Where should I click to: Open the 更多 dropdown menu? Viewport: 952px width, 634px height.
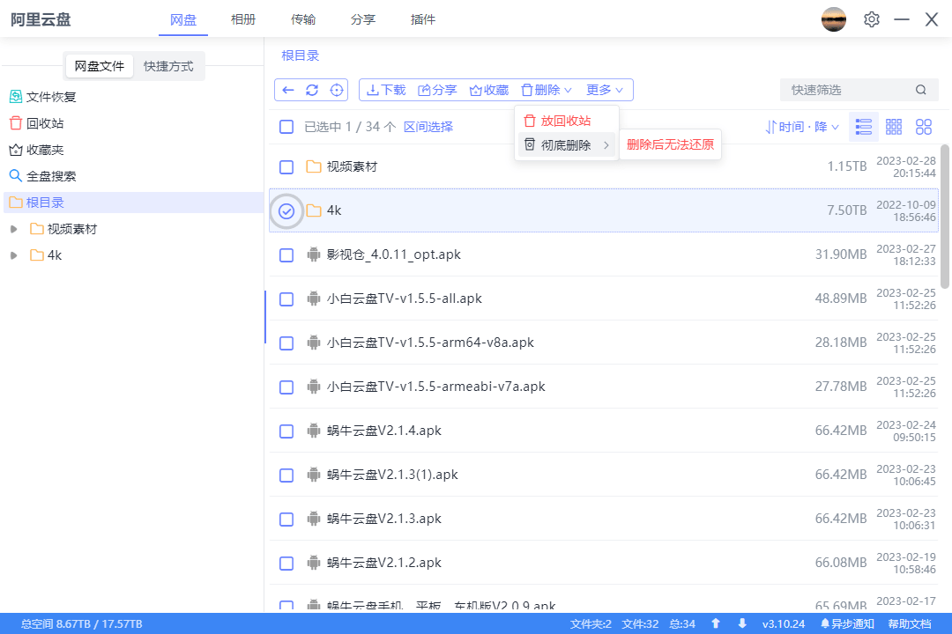[605, 89]
